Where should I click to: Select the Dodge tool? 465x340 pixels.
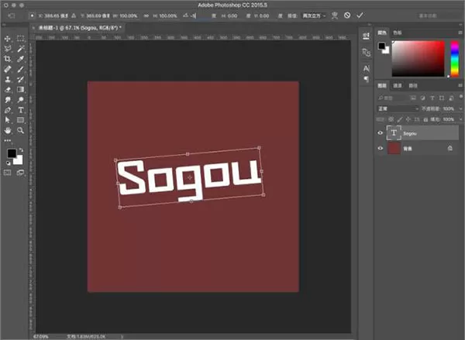[x=20, y=100]
